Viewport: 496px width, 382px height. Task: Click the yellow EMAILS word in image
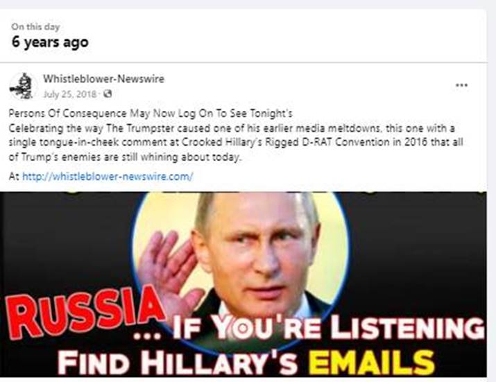[x=371, y=362]
